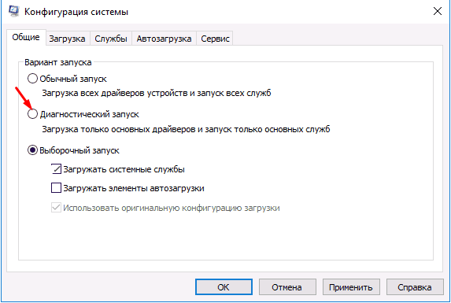The height and width of the screenshot is (303, 451).
Task: Toggle the Загружать системные службы checkbox
Action: point(56,169)
